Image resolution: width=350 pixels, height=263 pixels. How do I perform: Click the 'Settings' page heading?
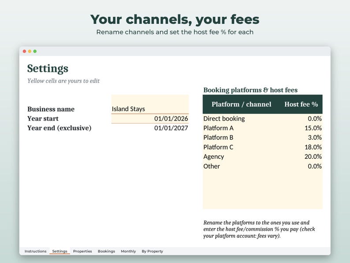click(48, 68)
